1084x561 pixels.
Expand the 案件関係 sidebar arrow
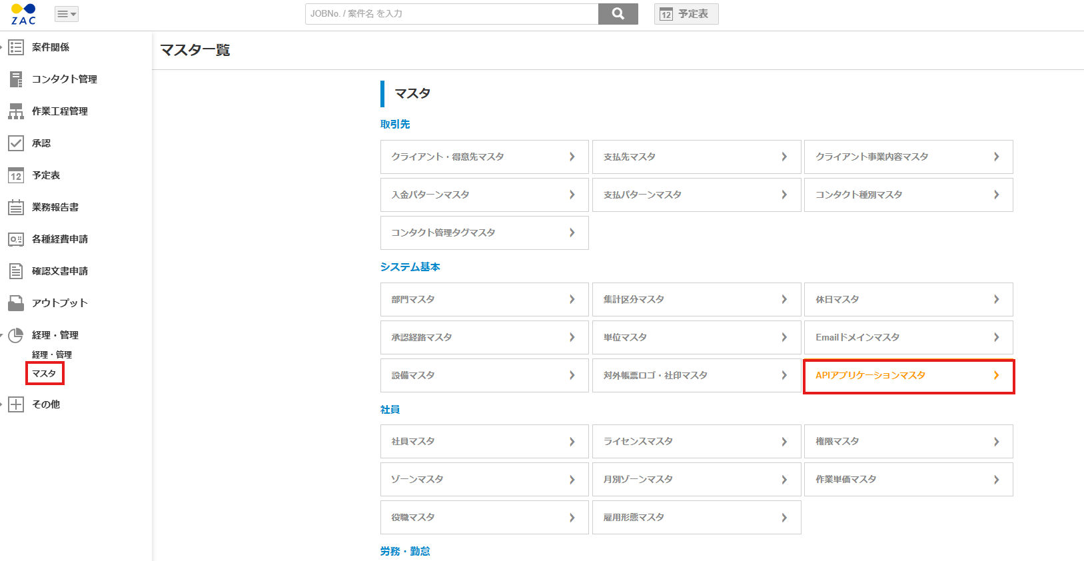tap(2, 47)
